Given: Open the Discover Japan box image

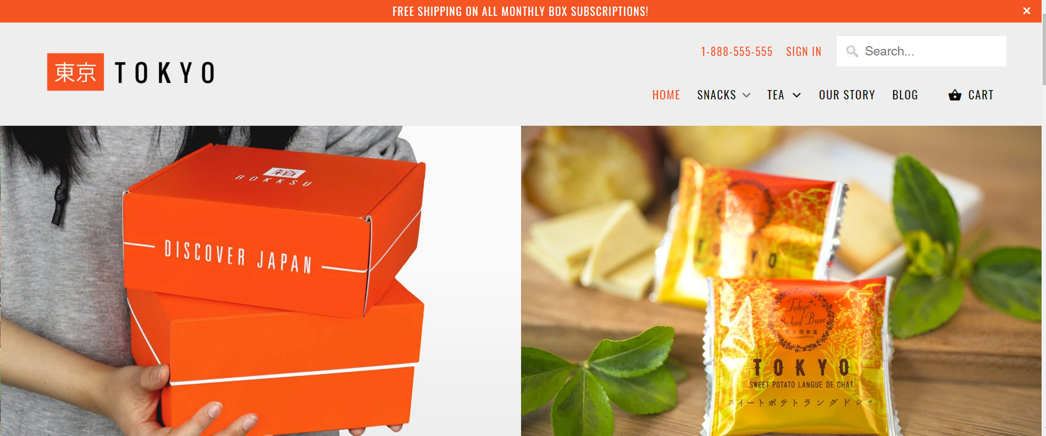Looking at the screenshot, I should point(260,281).
